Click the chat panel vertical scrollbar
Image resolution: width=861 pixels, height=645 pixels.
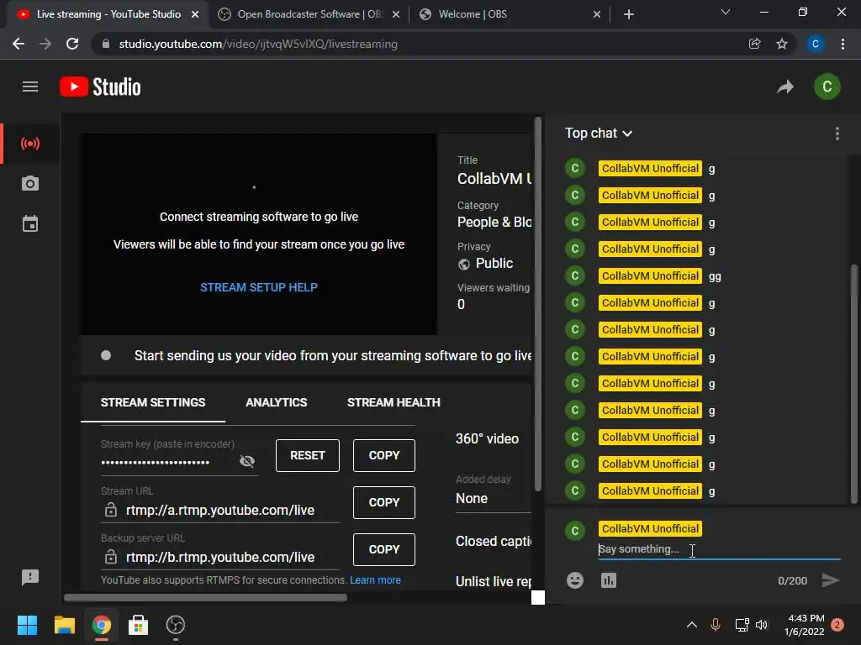(x=854, y=384)
